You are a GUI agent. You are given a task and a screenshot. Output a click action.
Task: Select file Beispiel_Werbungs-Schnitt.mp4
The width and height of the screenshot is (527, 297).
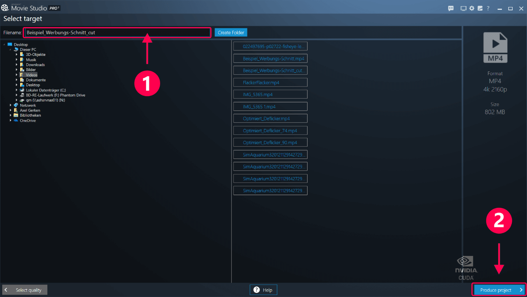pyautogui.click(x=270, y=58)
